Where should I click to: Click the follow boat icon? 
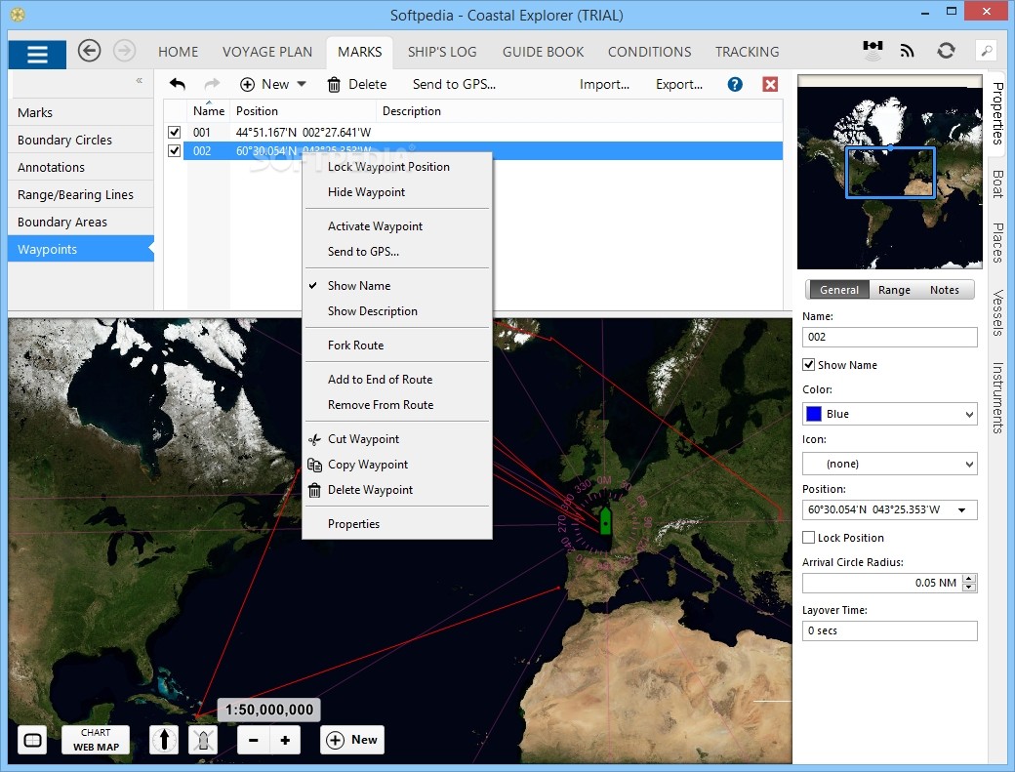[x=203, y=740]
